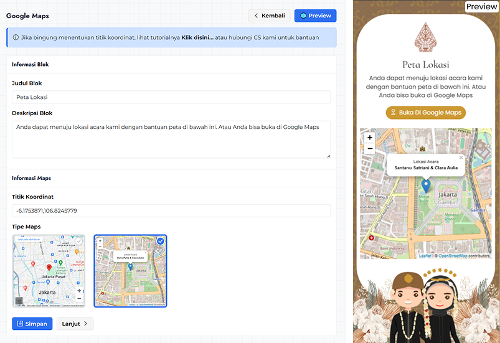500x343 pixels.
Task: Open the OpenStreetMap contributors link
Action: [453, 256]
